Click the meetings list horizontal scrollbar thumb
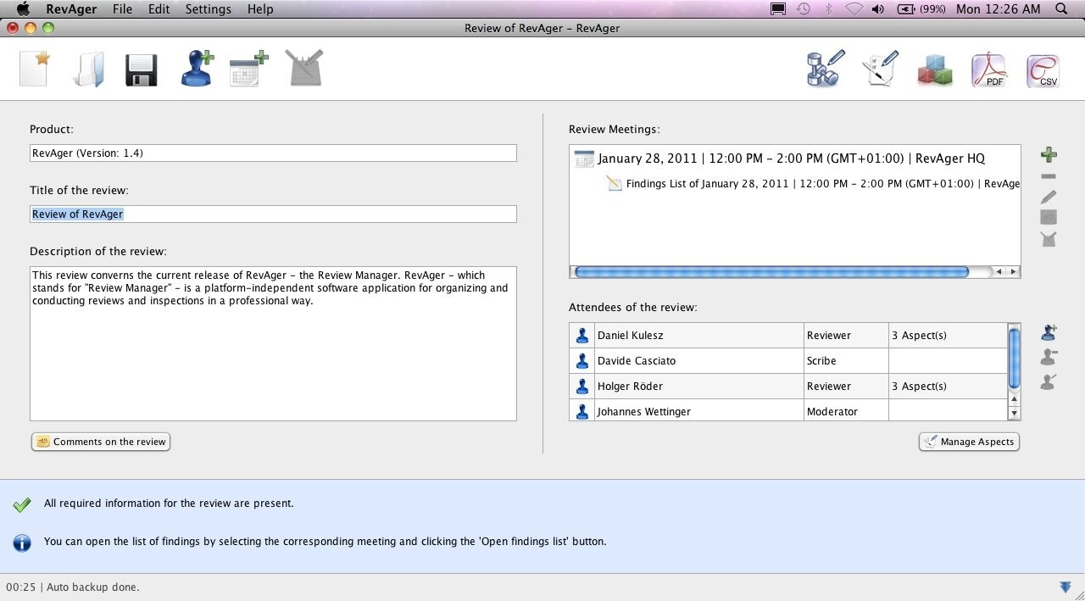The width and height of the screenshot is (1085, 601). pos(771,272)
